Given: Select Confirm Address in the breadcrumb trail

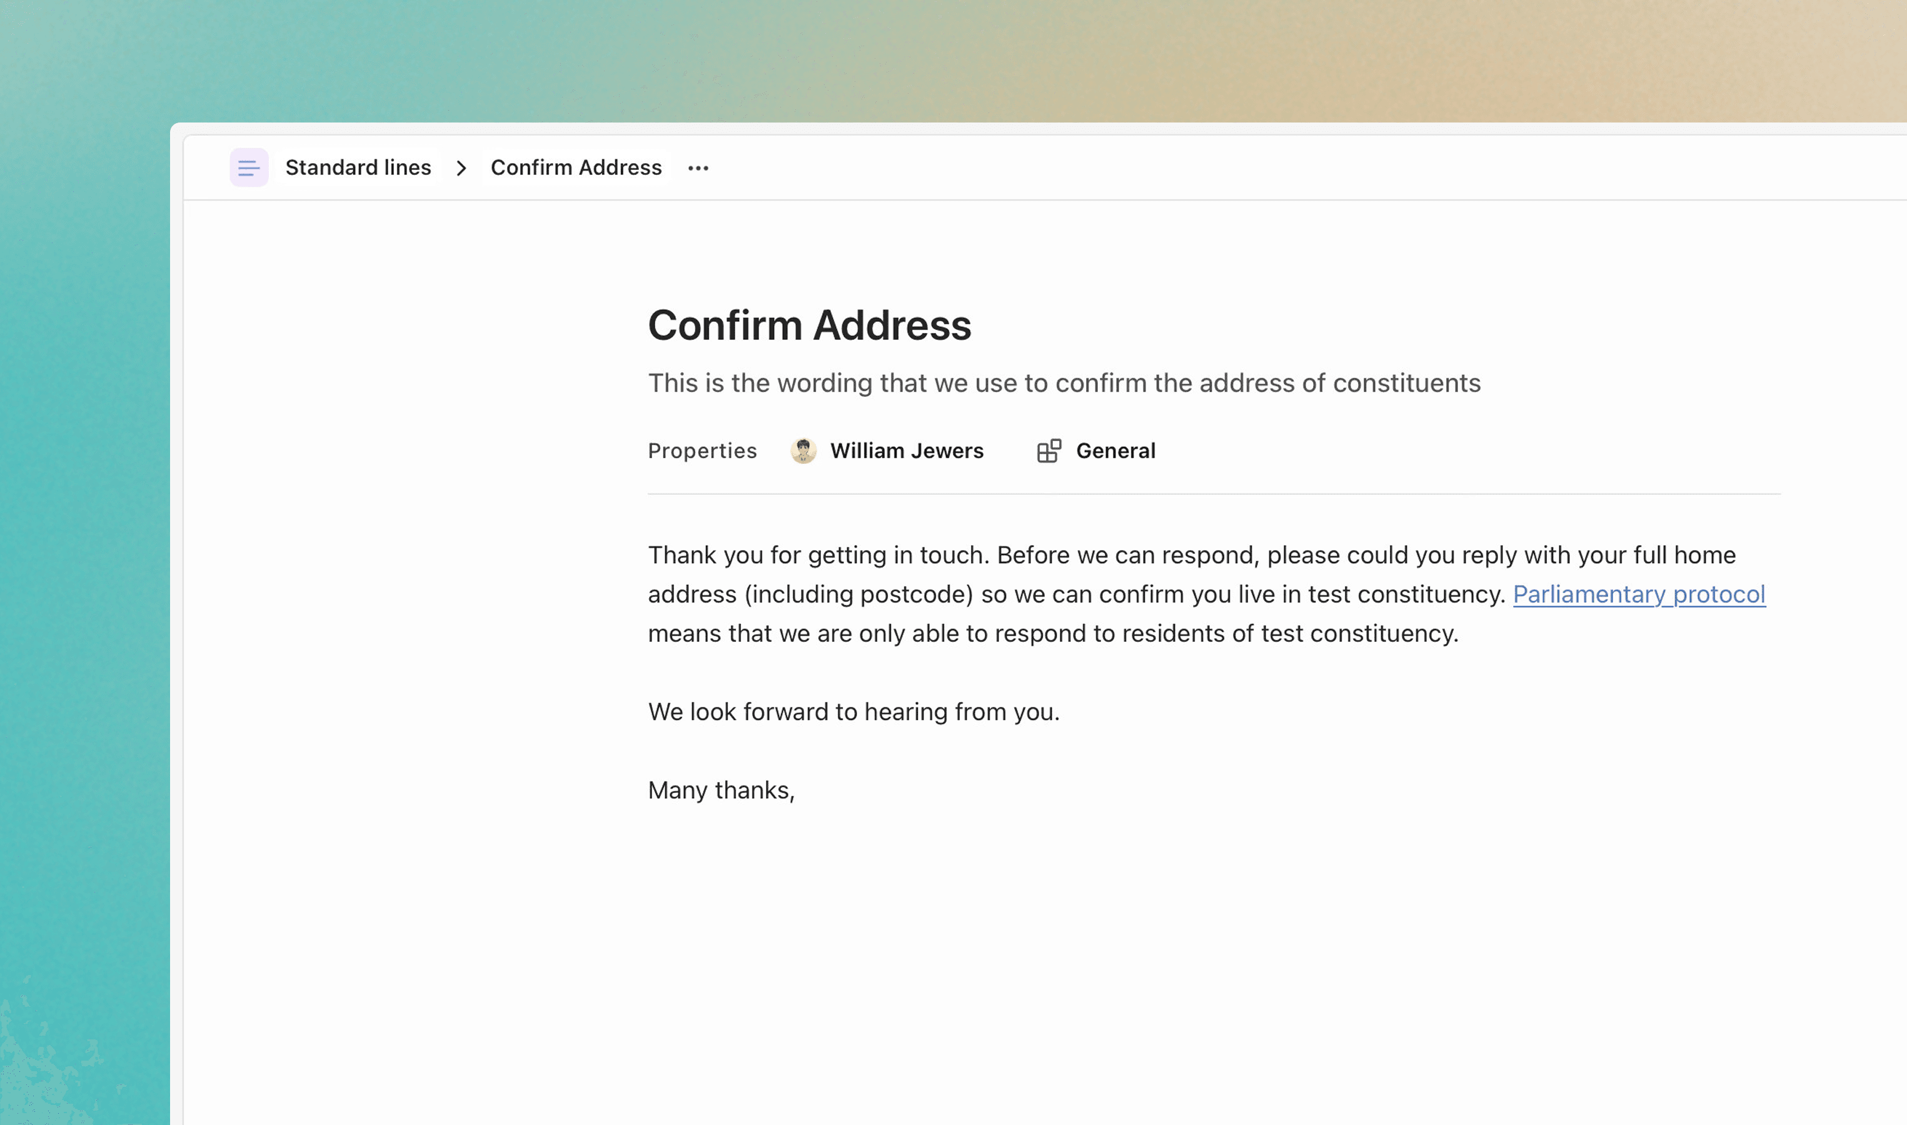Looking at the screenshot, I should click(576, 167).
